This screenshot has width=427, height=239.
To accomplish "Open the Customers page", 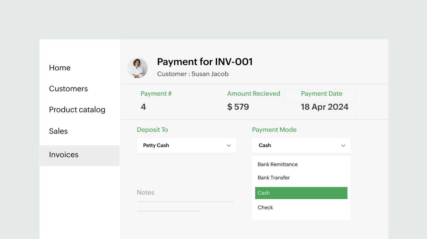I will click(68, 89).
